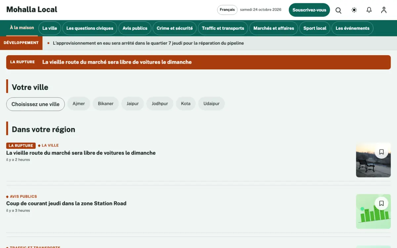Click the Choisissez une ville button

click(35, 104)
